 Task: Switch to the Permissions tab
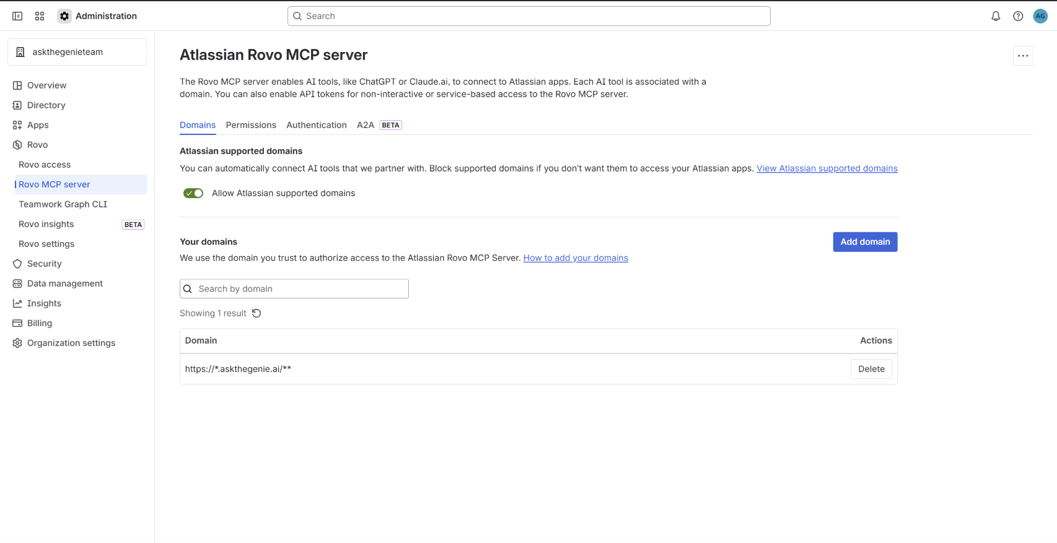coord(251,125)
